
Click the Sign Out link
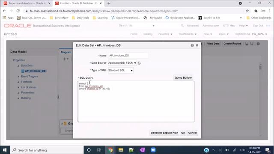pyautogui.click(x=258, y=26)
